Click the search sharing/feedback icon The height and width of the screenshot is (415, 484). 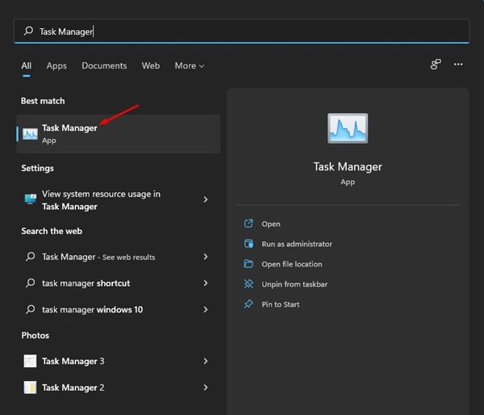click(436, 65)
